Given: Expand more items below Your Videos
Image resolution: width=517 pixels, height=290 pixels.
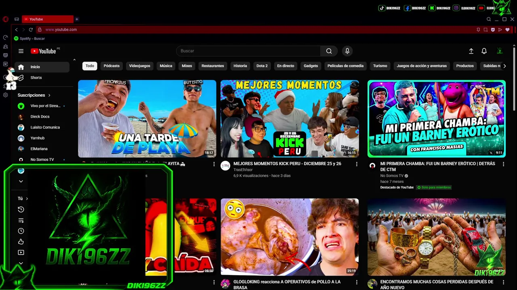Looking at the screenshot, I should click(x=21, y=263).
